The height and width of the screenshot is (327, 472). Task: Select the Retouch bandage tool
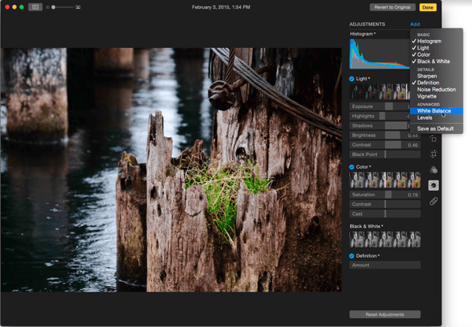tap(433, 201)
